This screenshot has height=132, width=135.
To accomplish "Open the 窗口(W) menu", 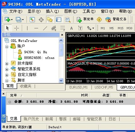I will [x=107, y=11].
